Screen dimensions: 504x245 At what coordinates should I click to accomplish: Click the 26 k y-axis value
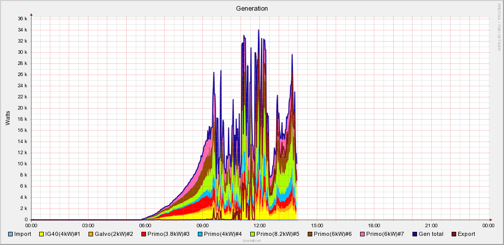pos(23,75)
